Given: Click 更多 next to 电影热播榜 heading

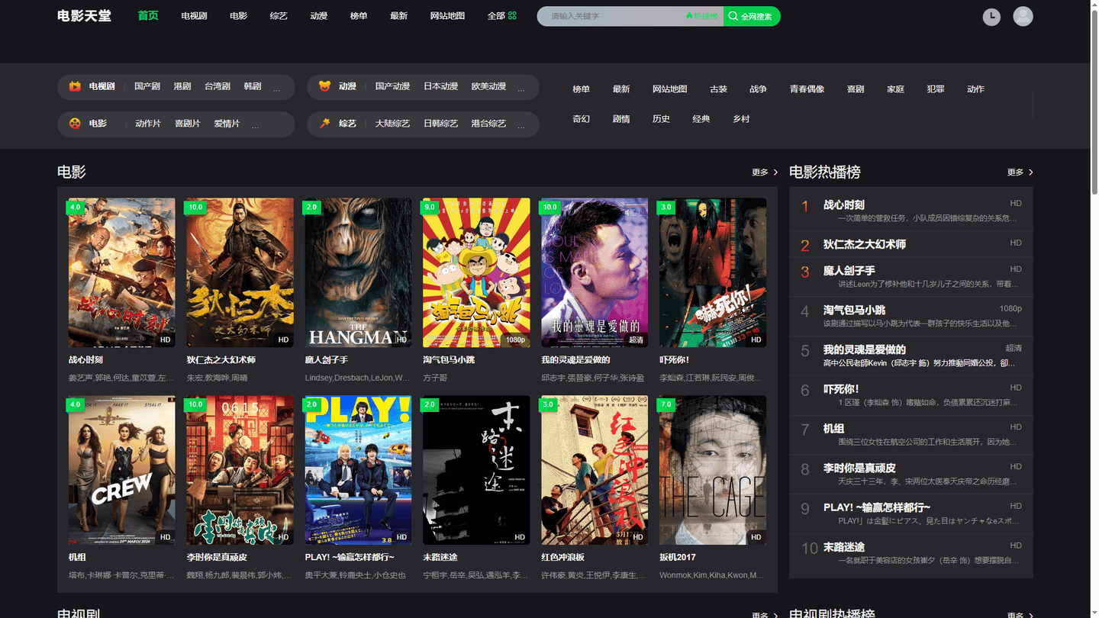Looking at the screenshot, I should click(x=1020, y=172).
